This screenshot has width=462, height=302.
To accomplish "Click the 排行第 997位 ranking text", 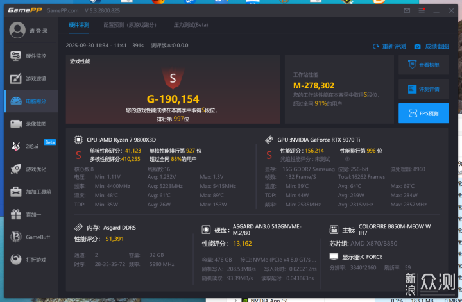I will [173, 119].
